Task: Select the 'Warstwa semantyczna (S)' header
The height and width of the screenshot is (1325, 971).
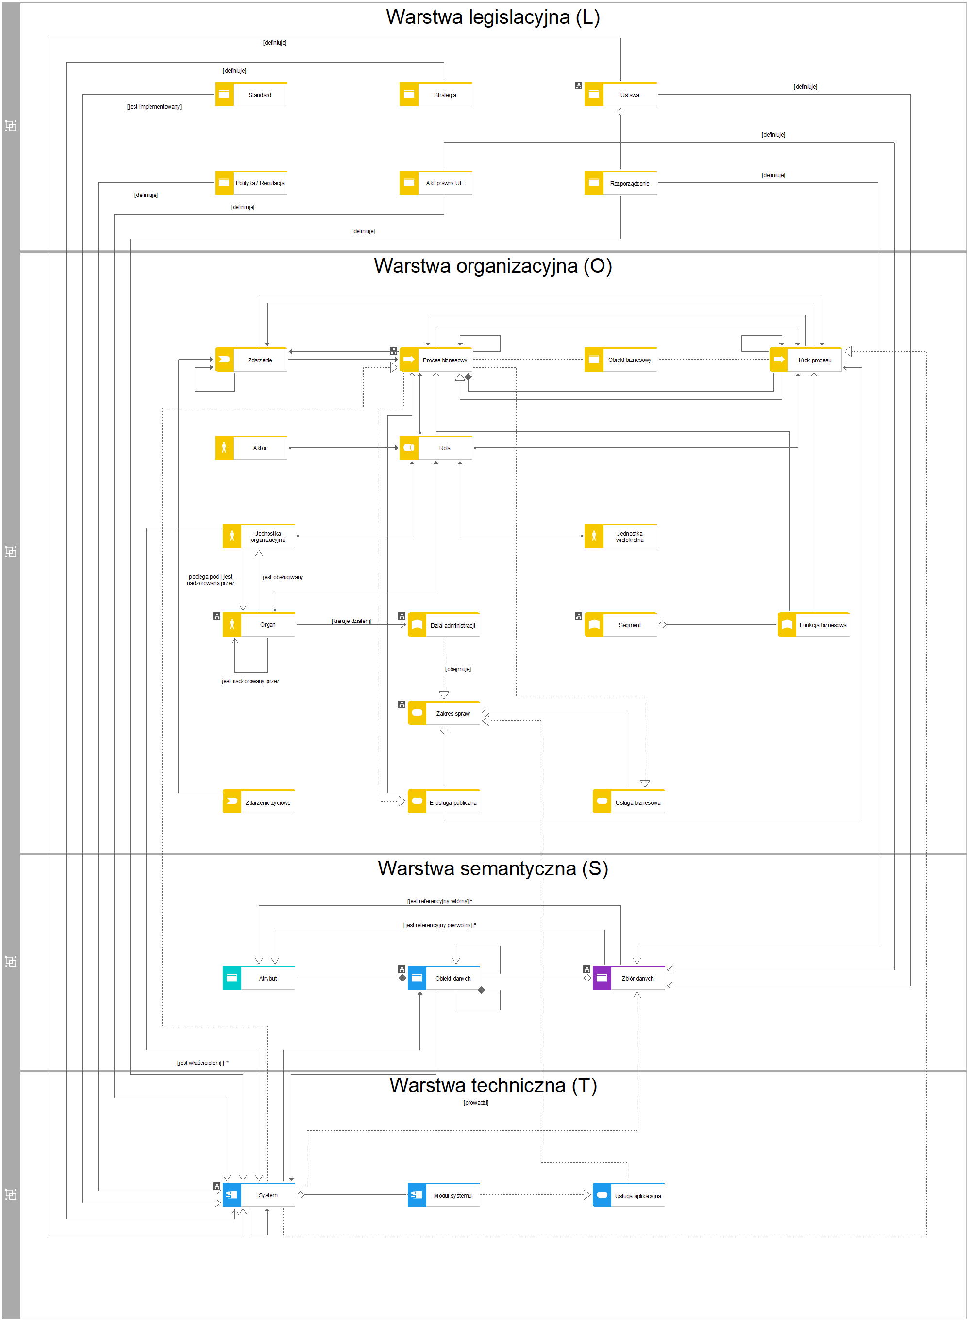Action: click(x=493, y=868)
